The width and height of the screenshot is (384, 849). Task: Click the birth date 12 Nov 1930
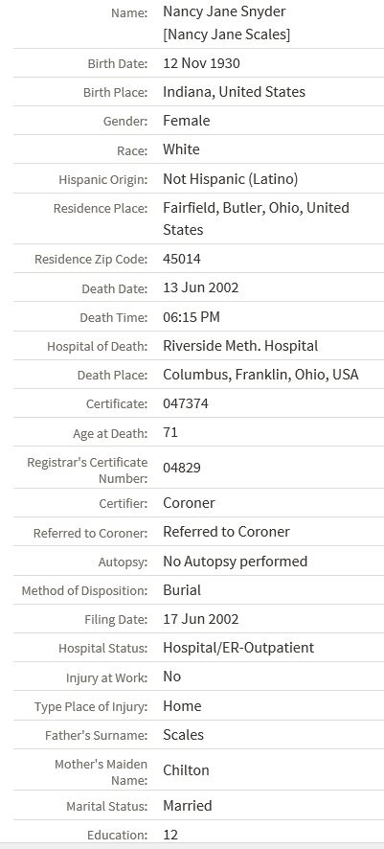pyautogui.click(x=201, y=63)
